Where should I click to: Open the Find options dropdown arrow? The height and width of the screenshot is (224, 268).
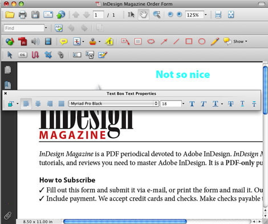tap(46, 28)
